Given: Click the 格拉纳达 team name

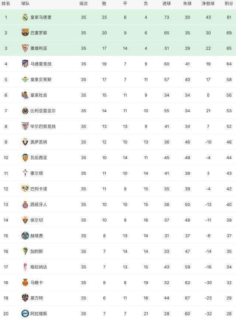Looking at the screenshot, I should pos(39,267).
